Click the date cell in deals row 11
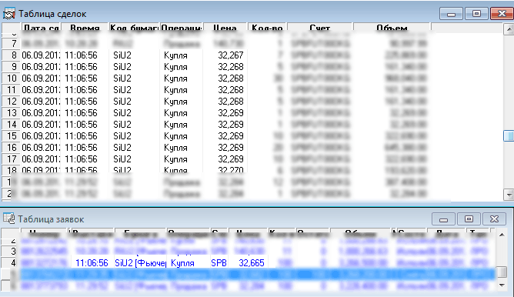Viewport: 514px width, 297px height. tap(41, 90)
